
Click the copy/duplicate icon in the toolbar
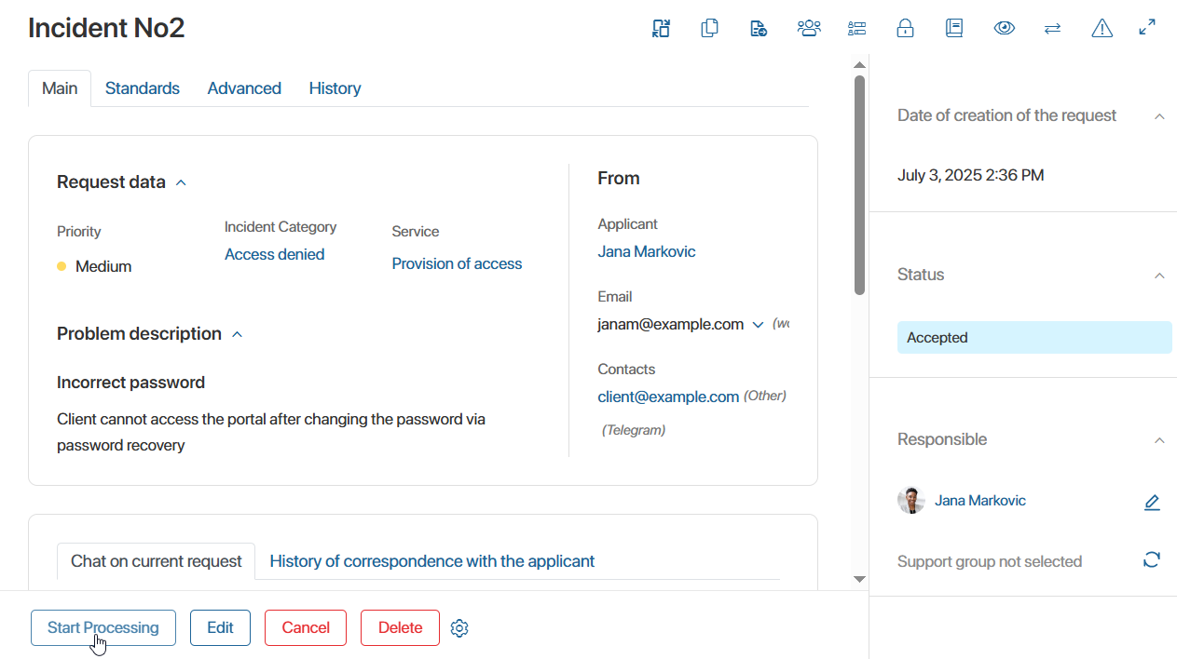click(x=710, y=28)
